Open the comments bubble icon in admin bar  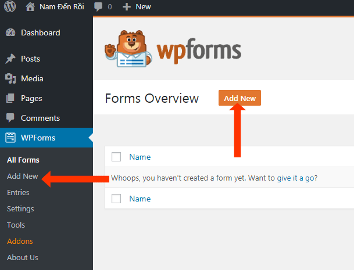click(99, 7)
